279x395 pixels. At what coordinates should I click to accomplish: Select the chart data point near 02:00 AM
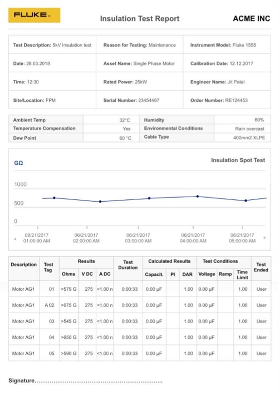(x=100, y=202)
